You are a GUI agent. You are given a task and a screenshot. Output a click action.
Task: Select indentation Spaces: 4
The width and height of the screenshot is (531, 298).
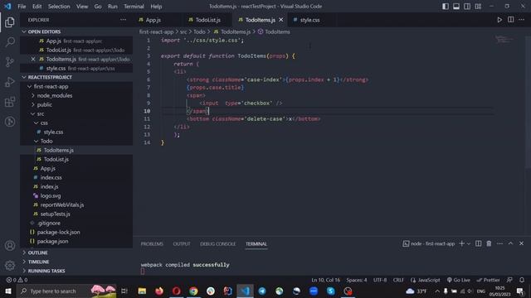coord(356,280)
